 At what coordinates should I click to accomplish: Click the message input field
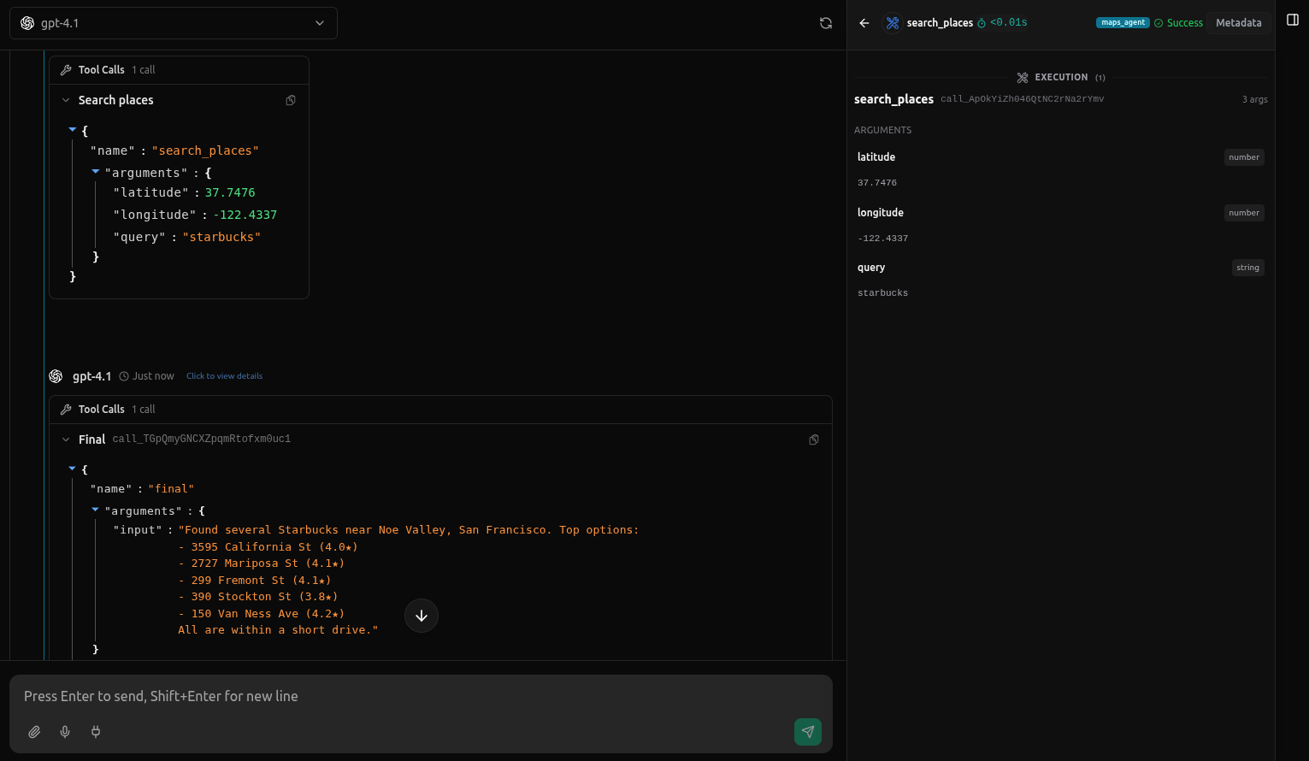342,696
